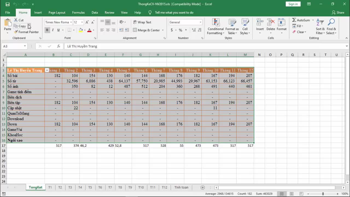
Task: Open the Tinh toan sheet tab
Action: [181, 187]
